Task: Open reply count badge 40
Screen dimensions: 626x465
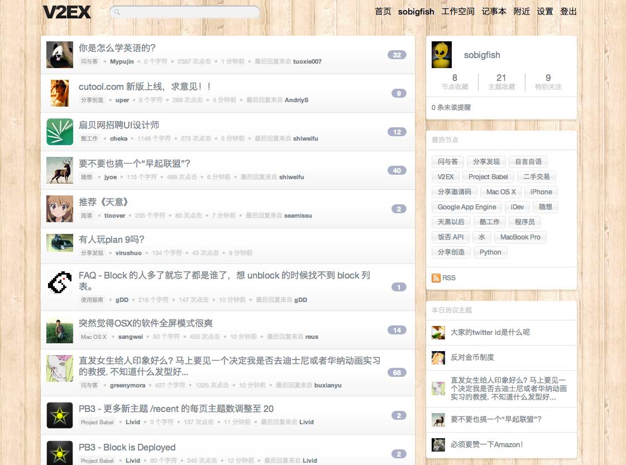Action: (397, 170)
